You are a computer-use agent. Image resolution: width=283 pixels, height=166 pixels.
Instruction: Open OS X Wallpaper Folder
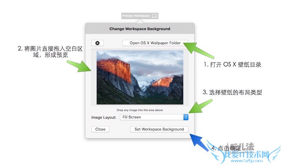click(155, 43)
